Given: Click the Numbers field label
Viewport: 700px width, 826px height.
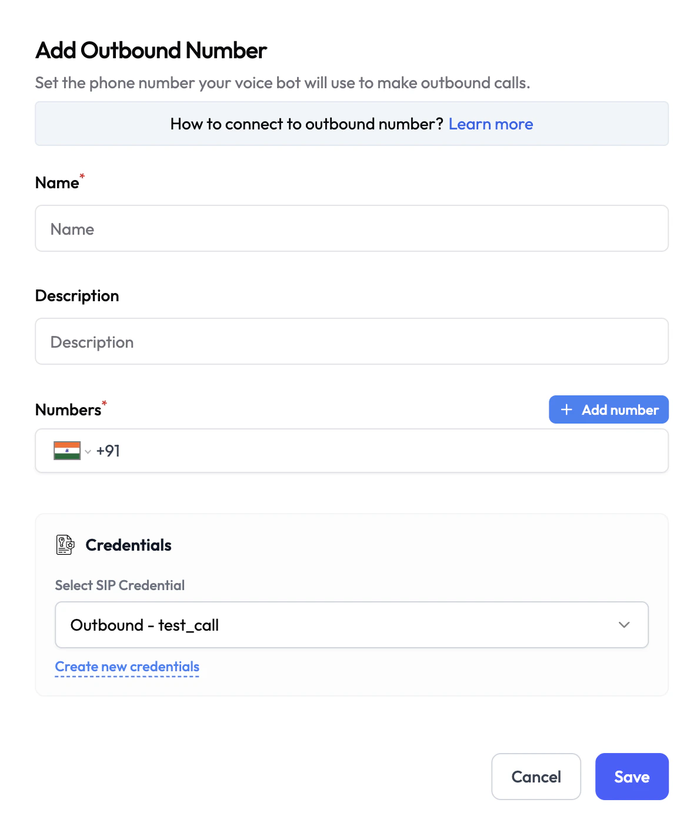Looking at the screenshot, I should [x=68, y=410].
